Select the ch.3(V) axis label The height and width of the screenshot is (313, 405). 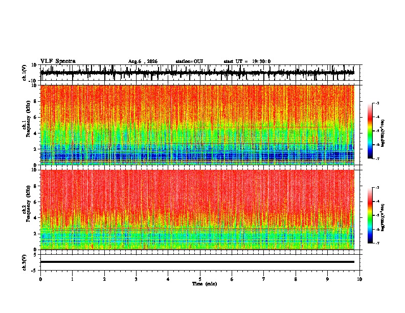point(25,262)
